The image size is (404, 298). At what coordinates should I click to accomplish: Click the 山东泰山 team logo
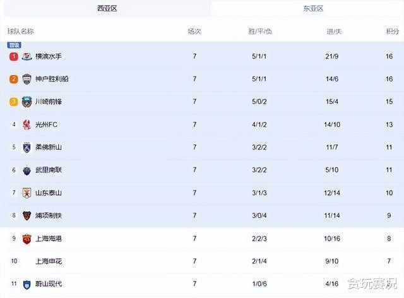point(27,193)
